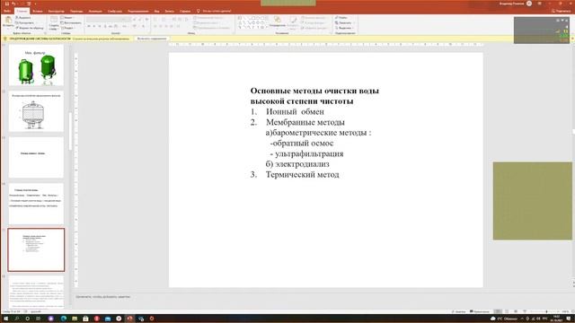Click 'Термический метод' text on slide
This screenshot has height=323, width=575.
302,175
